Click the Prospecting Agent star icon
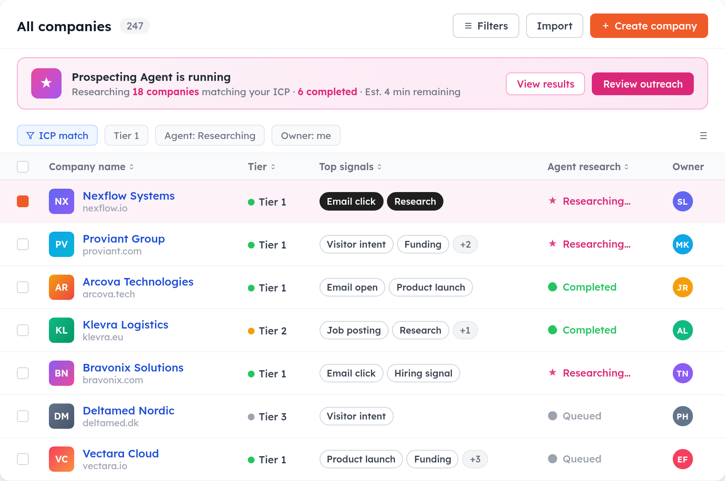Screen dimensions: 725x481 point(46,83)
